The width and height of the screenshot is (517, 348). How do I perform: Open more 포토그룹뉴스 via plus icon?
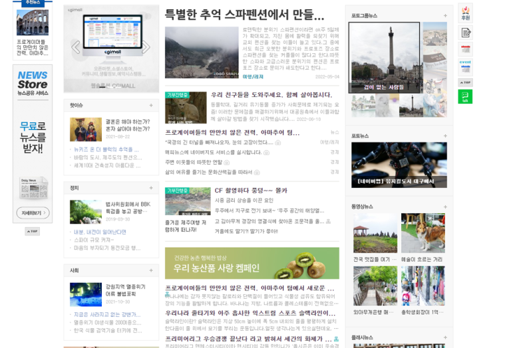coord(445,15)
